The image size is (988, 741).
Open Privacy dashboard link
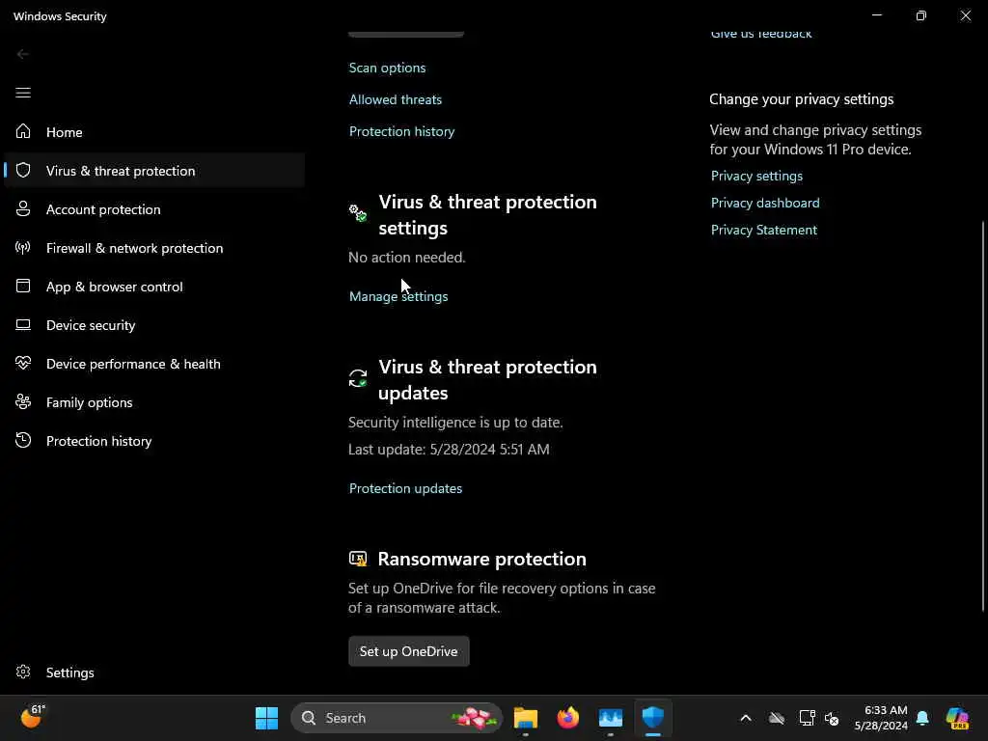point(765,203)
